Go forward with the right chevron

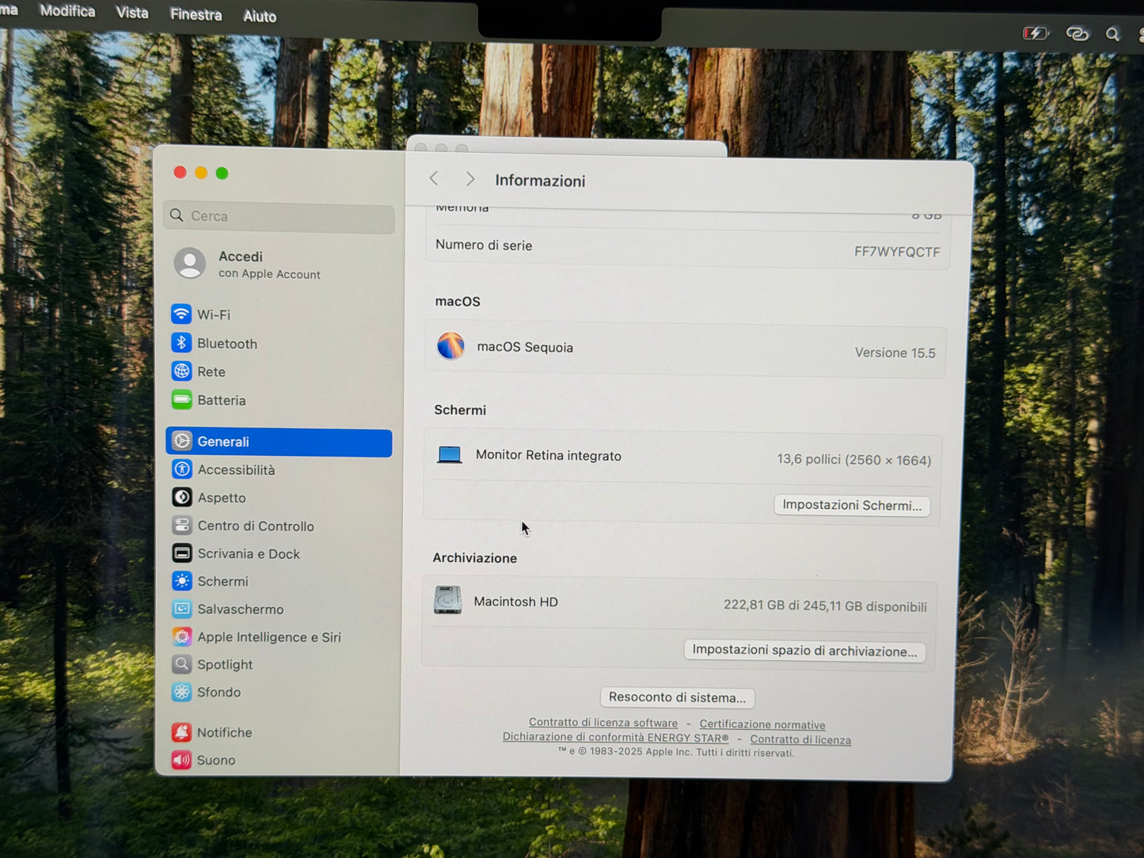click(x=470, y=179)
